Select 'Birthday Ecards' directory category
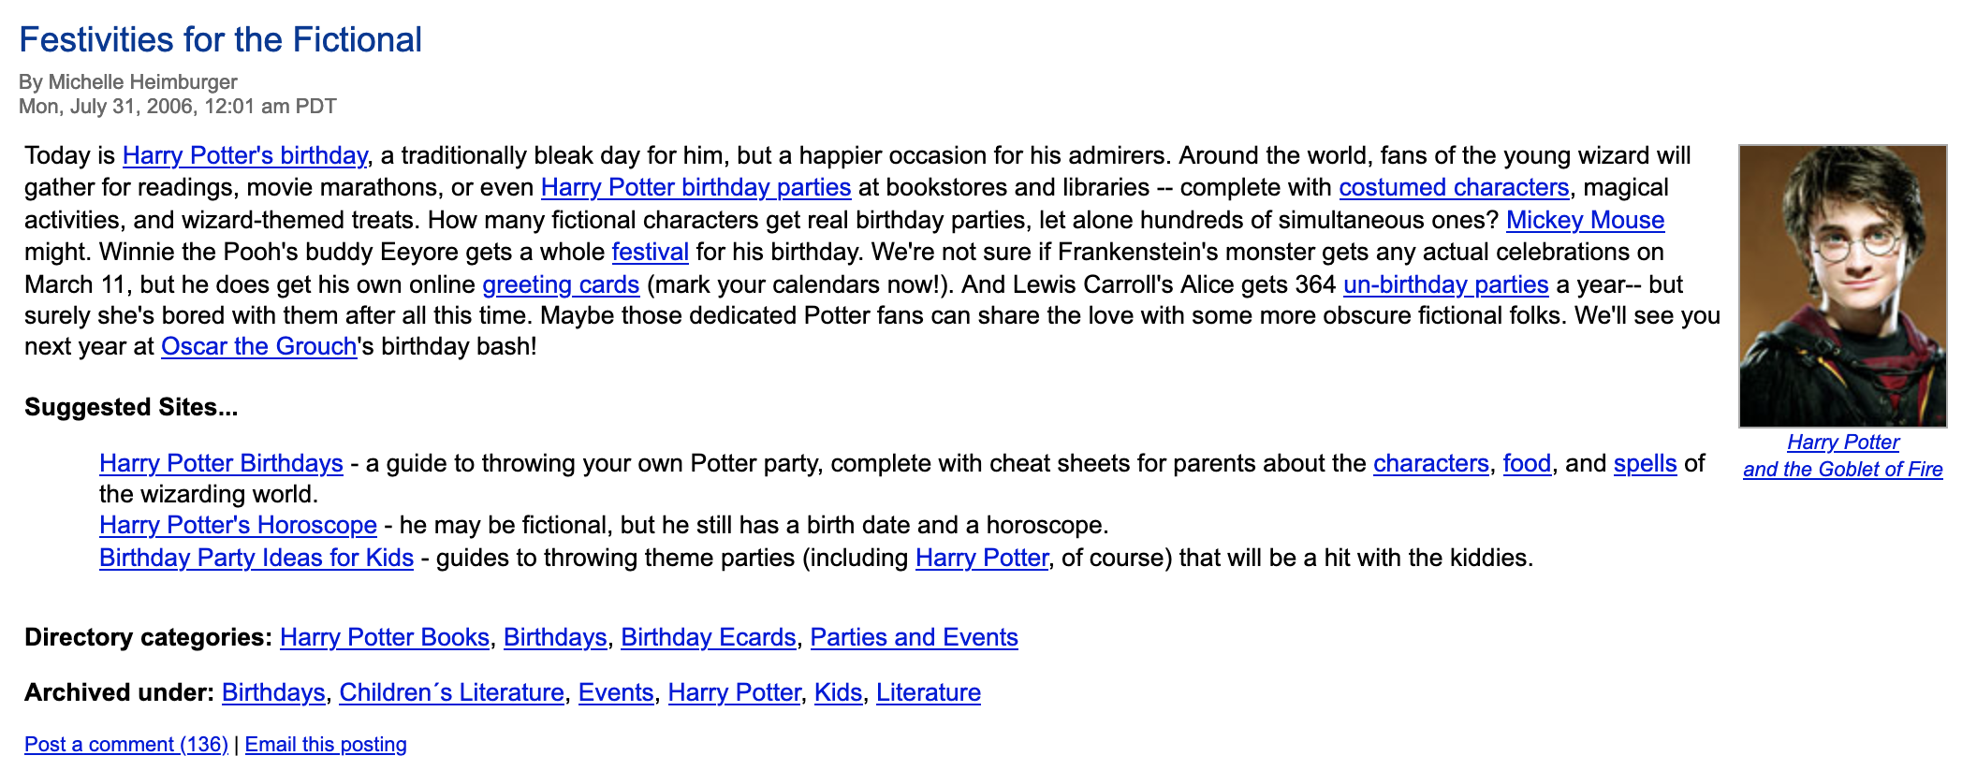Image resolution: width=1962 pixels, height=770 pixels. 708,637
